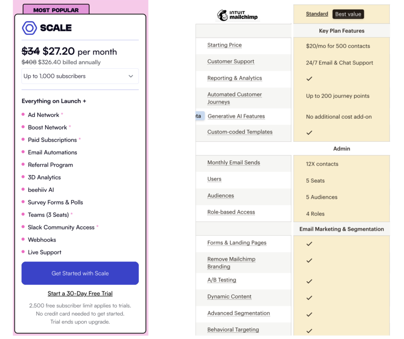Click the checkmark beside Dynamic Content
Screen dimensions: 404x339
(x=309, y=298)
